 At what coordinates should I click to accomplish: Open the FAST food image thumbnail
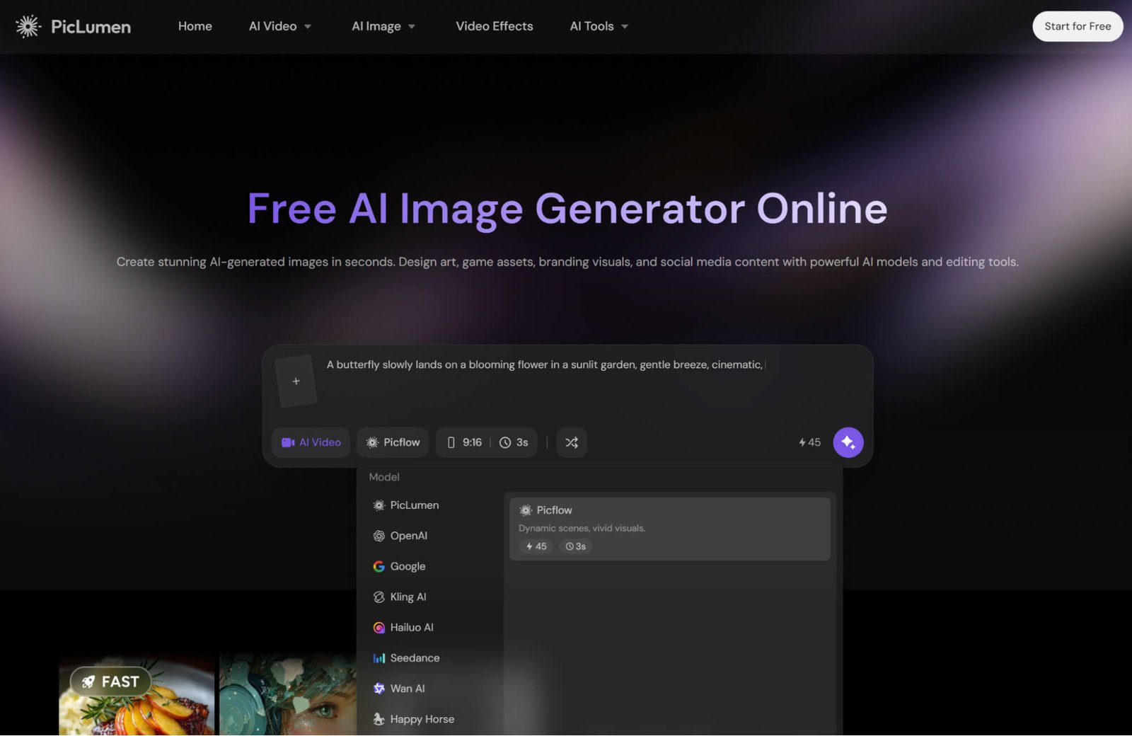click(x=137, y=696)
